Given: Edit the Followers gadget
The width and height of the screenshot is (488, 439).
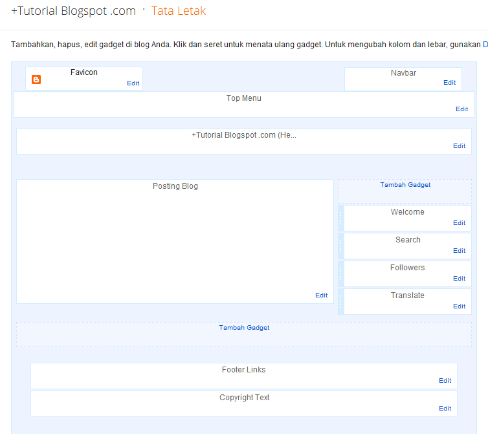Looking at the screenshot, I should click(x=459, y=278).
